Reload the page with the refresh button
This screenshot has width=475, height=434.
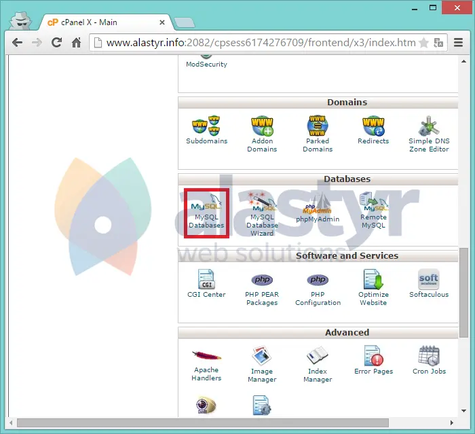point(56,43)
